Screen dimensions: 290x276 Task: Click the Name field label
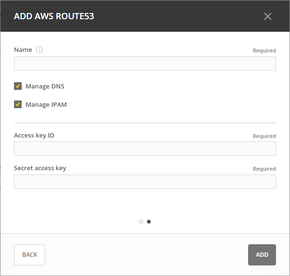(23, 50)
